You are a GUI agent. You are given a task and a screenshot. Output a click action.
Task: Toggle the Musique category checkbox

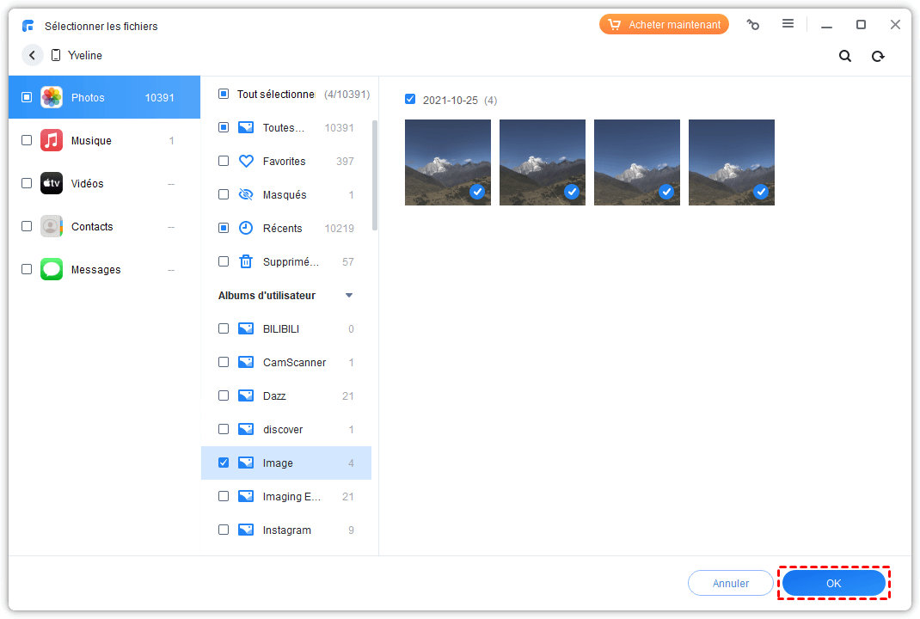(27, 140)
